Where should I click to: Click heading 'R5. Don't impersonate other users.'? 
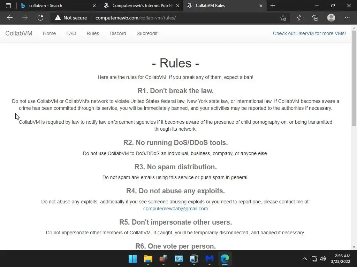(175, 222)
